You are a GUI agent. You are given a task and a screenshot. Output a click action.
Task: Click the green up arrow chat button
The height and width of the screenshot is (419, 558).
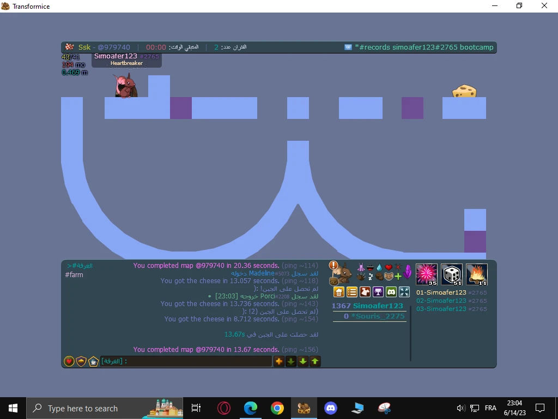315,361
